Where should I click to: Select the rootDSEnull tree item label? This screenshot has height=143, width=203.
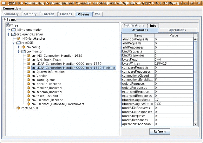tap(29, 108)
